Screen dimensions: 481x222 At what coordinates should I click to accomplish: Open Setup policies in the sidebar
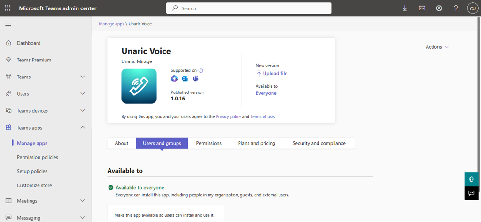click(32, 171)
